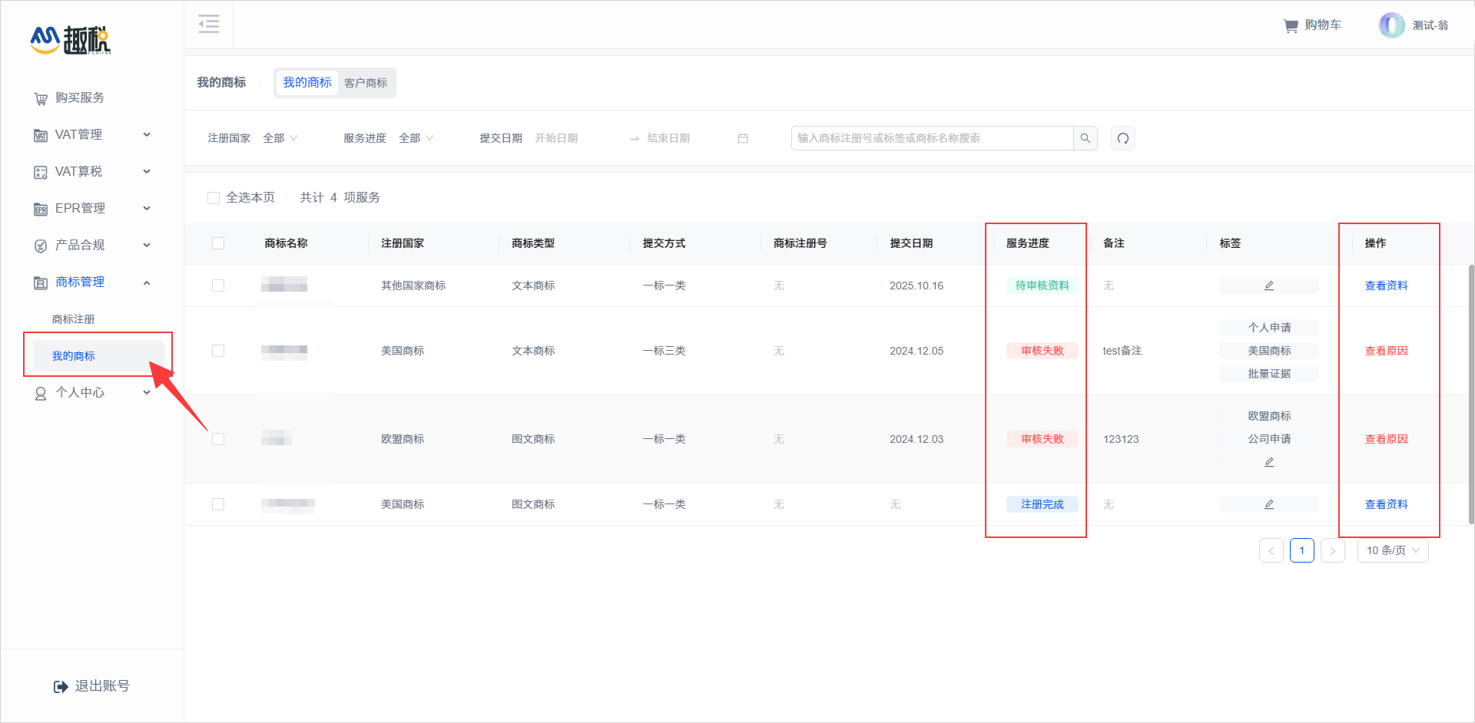Open the 服务进度 filter dropdown
The width and height of the screenshot is (1475, 723).
point(415,138)
